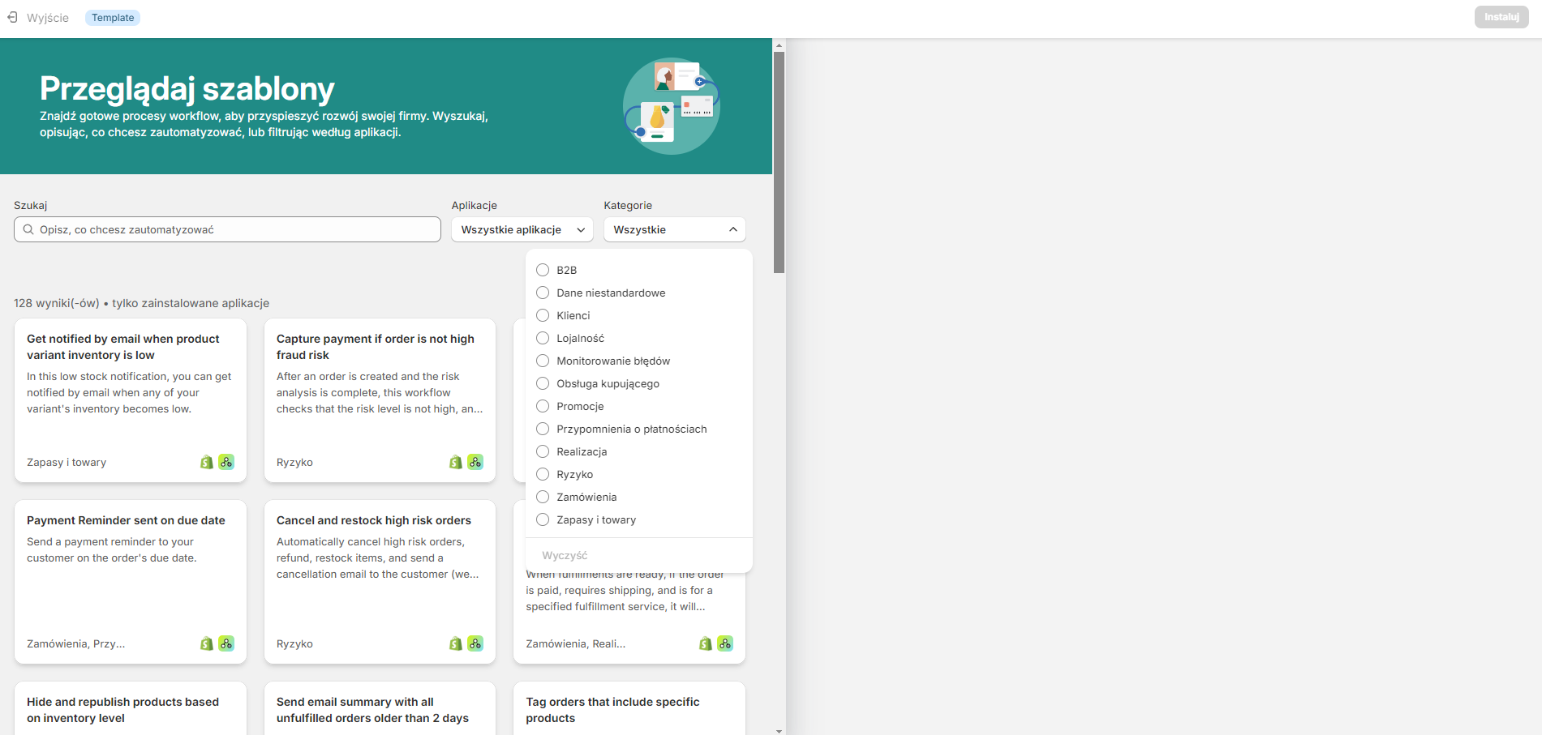Click Shopify icon on low inventory notification card
1542x735 pixels.
tap(207, 462)
